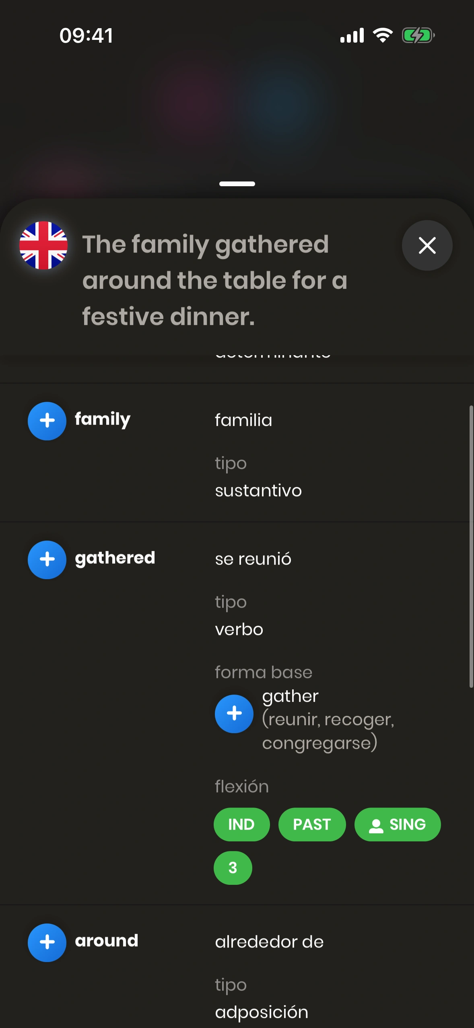Screen dimensions: 474x1028
Task: Tap the green third-person 3 tag
Action: [233, 868]
